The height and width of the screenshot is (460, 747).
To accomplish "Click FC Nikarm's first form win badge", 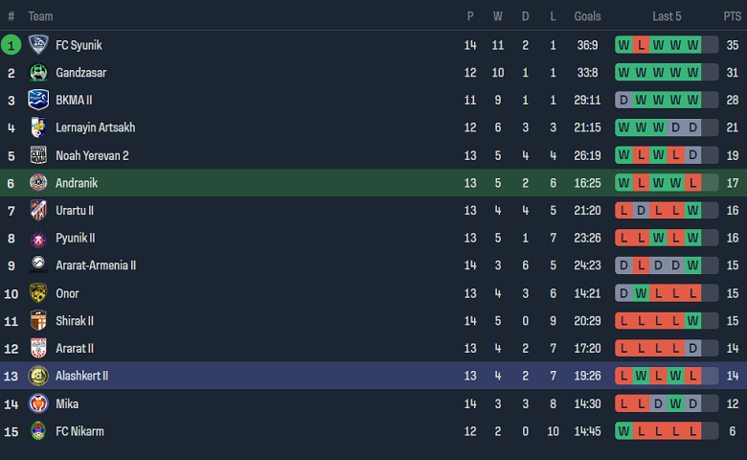I will (623, 431).
